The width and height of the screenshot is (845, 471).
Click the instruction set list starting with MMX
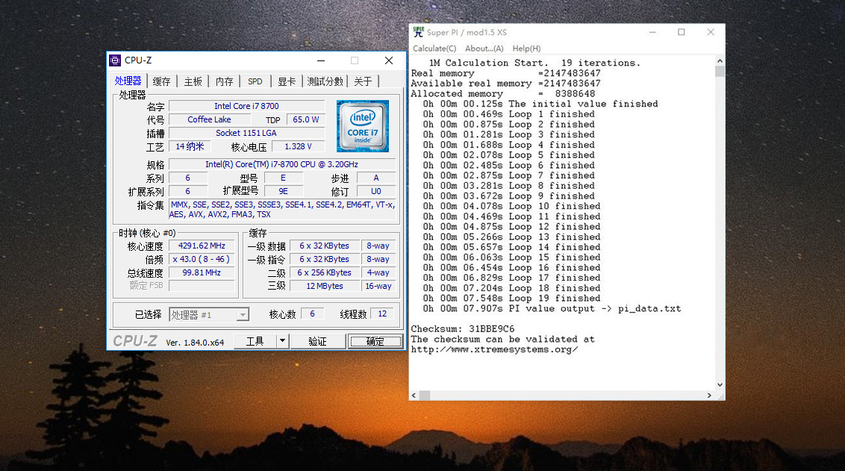coord(282,210)
